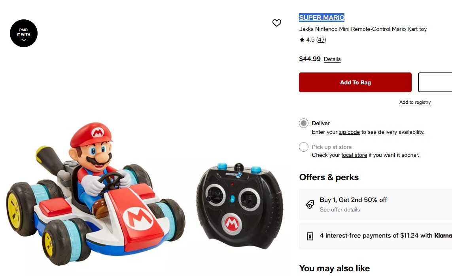Open See offer details

pos(340,210)
